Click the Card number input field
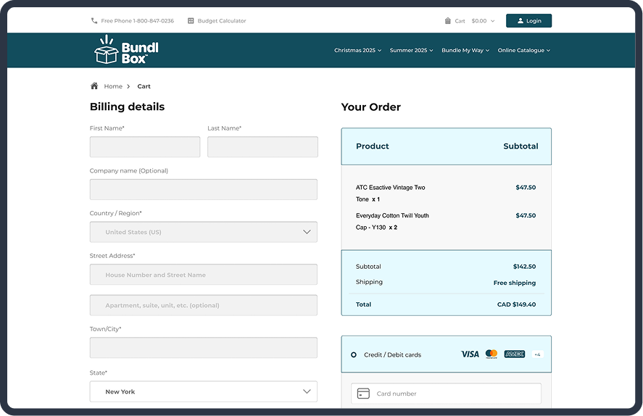 click(446, 394)
